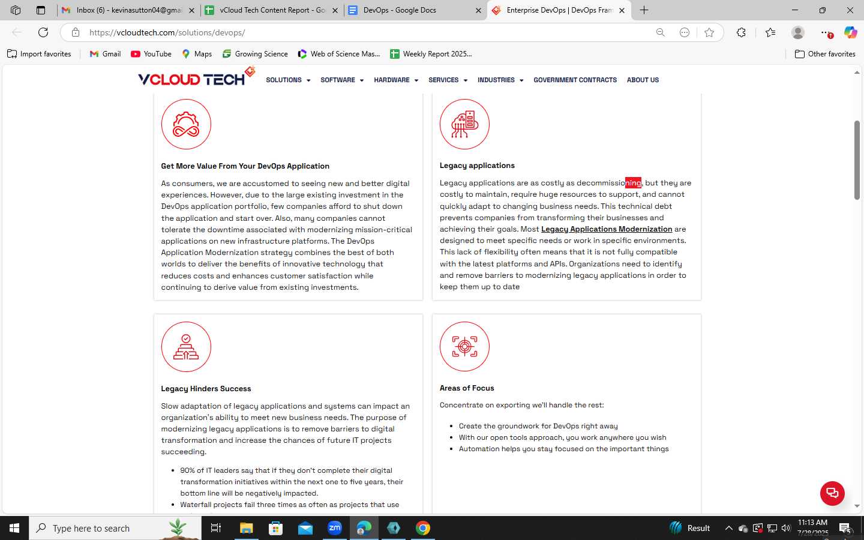Open the Other favorites folder
The height and width of the screenshot is (540, 864).
point(825,54)
